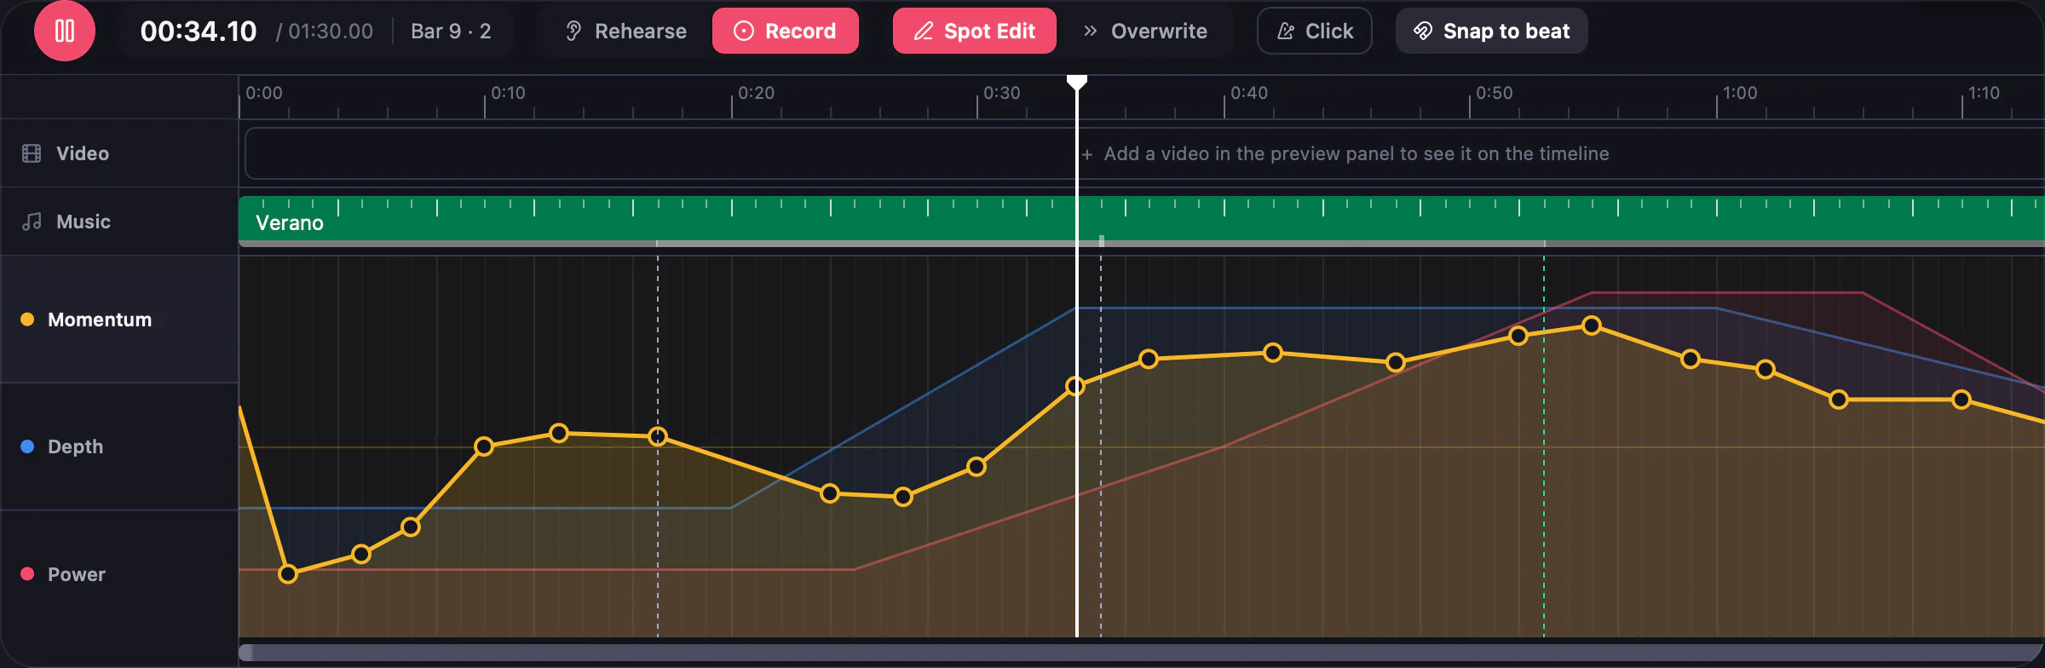Jump to 1:00 on the timeline ruler
Viewport: 2045px width, 668px height.
pos(1740,93)
